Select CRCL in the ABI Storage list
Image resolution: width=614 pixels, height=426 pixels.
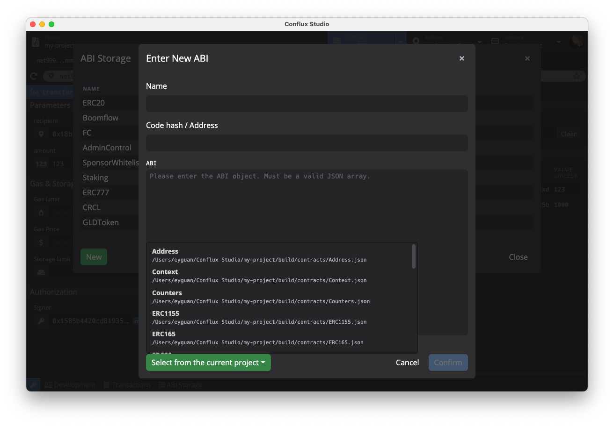click(92, 207)
